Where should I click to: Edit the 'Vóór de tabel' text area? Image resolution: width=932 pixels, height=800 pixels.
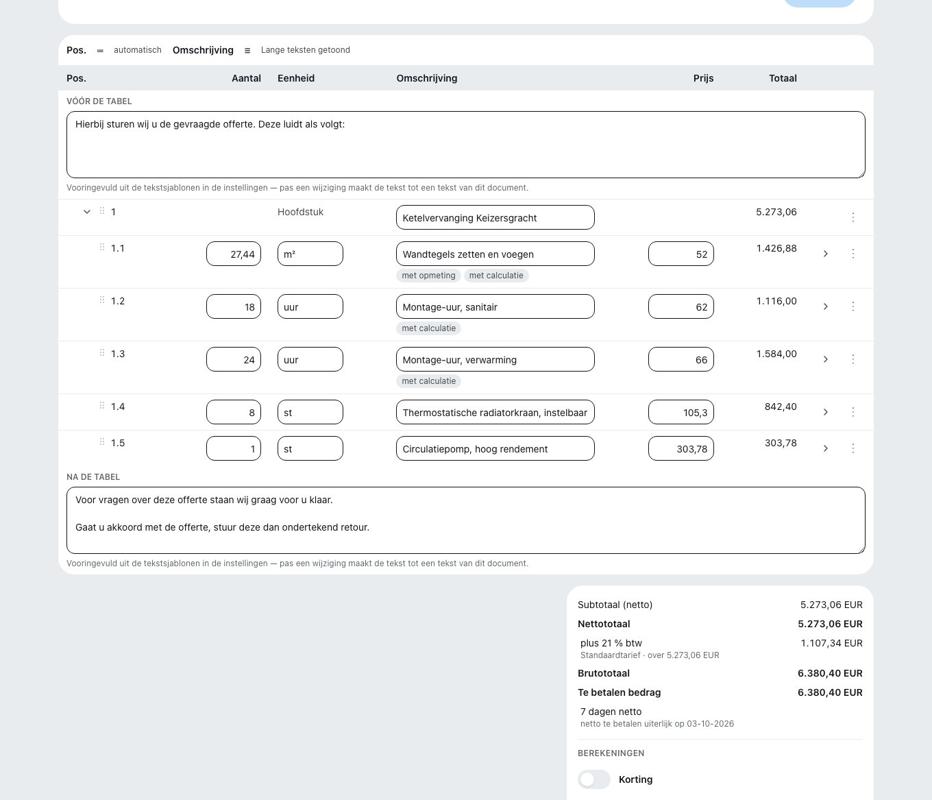(x=466, y=145)
